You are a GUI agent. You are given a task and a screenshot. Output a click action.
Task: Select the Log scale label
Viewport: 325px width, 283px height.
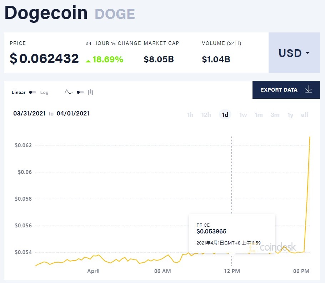point(44,92)
